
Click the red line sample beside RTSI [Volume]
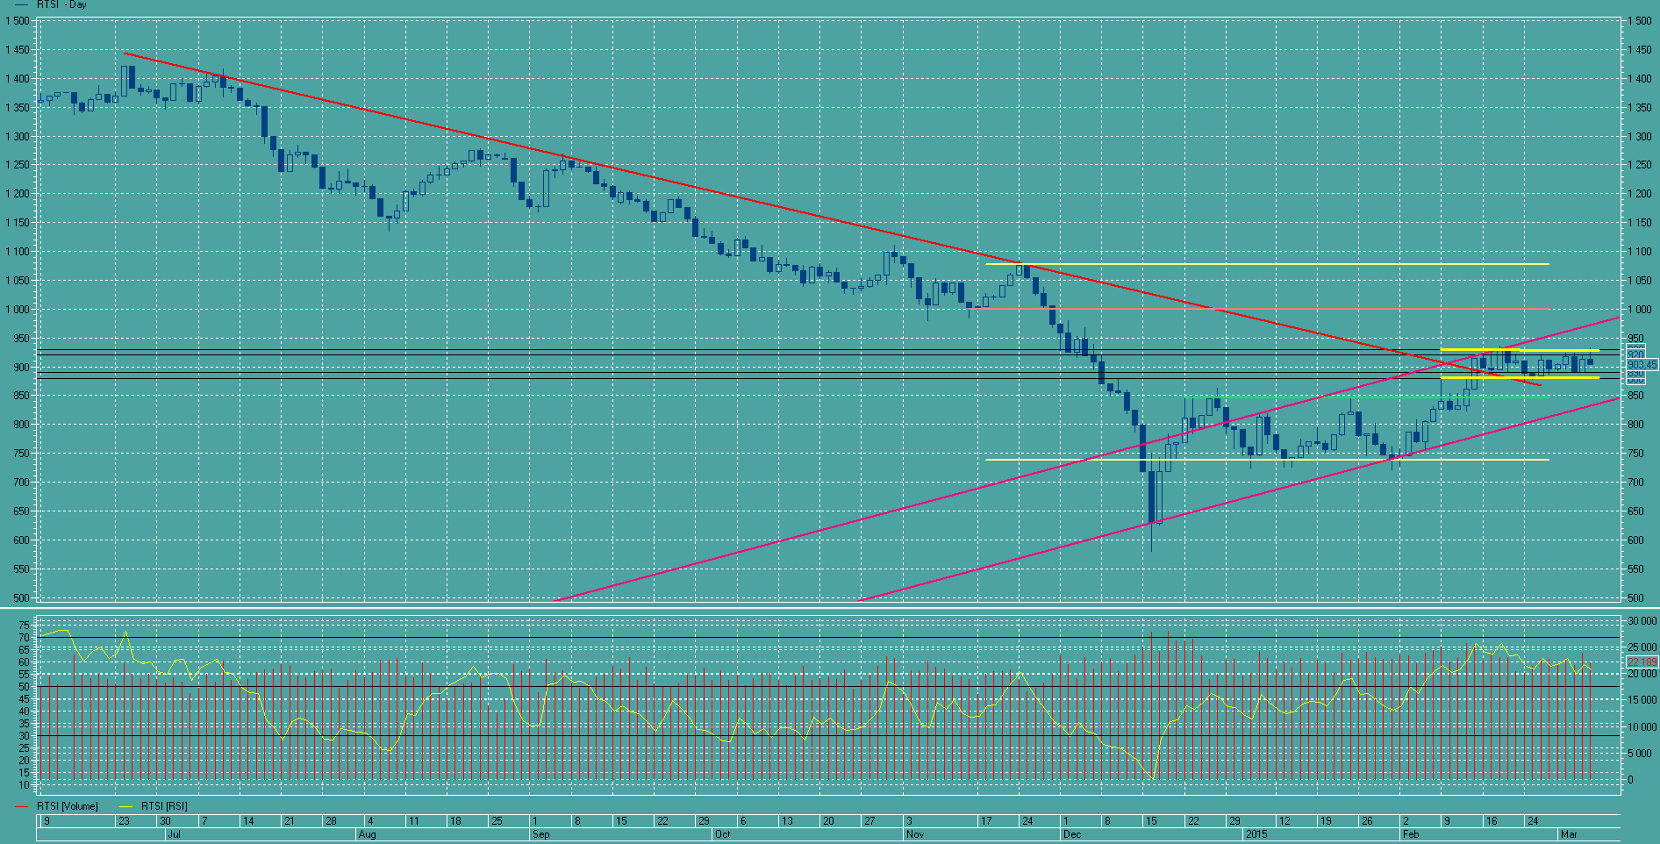[22, 806]
